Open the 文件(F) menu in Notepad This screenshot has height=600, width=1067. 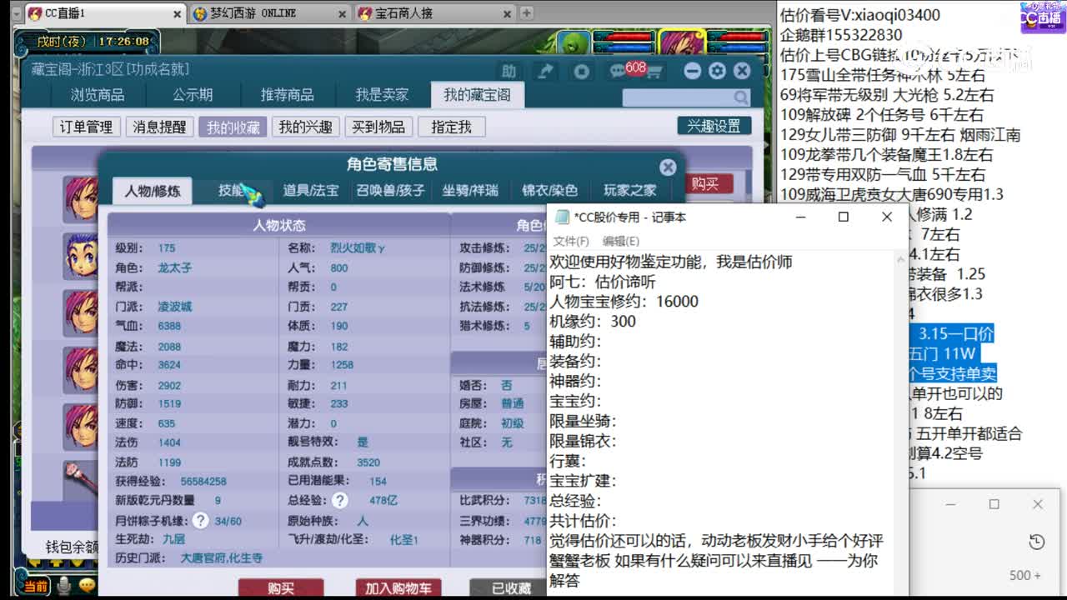click(570, 242)
